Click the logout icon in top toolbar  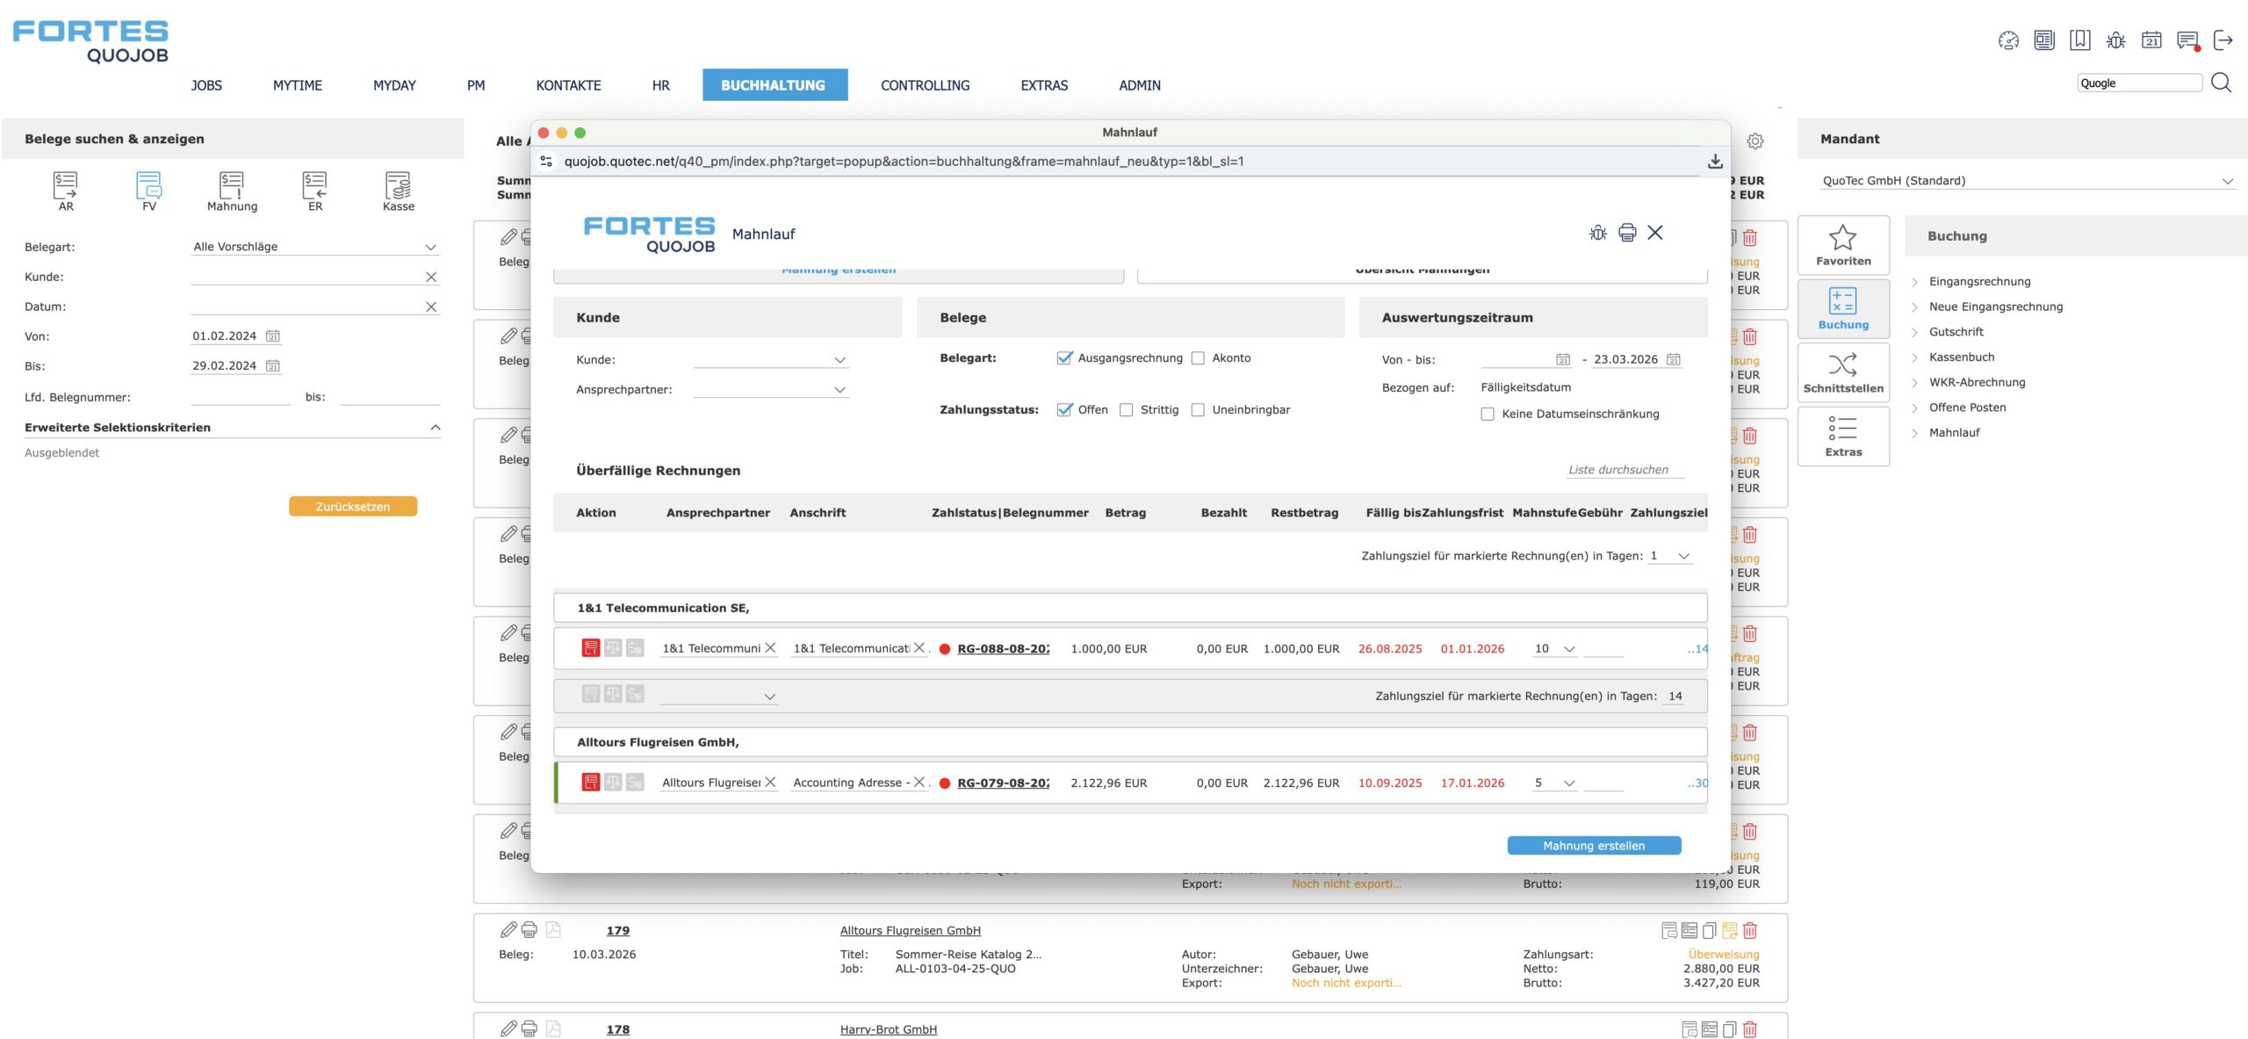click(x=2223, y=40)
